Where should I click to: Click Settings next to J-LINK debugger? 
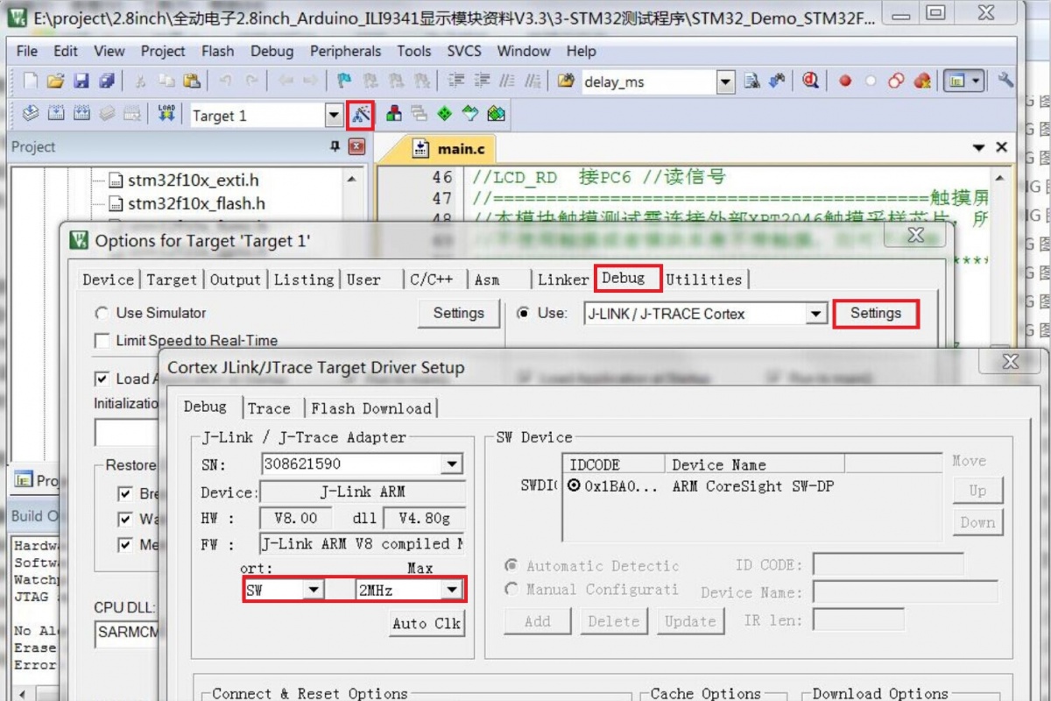[x=875, y=314]
